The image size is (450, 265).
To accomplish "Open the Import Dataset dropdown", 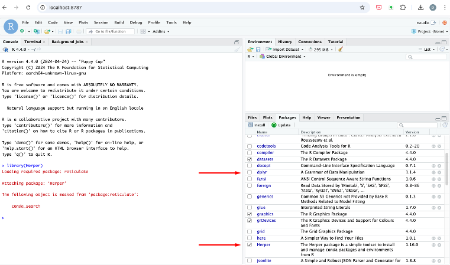I will pyautogui.click(x=284, y=49).
